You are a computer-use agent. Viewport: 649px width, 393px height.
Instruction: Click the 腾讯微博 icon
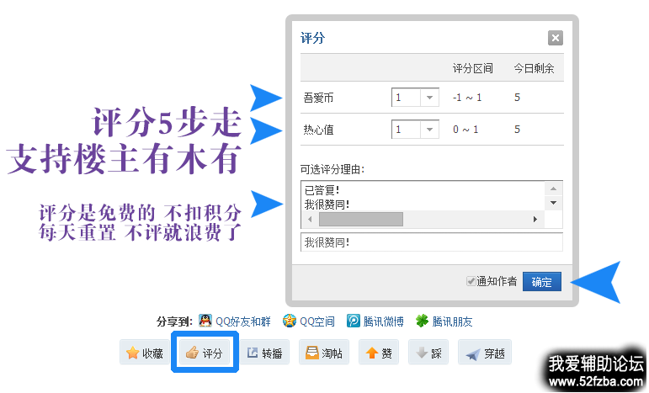pos(353,321)
